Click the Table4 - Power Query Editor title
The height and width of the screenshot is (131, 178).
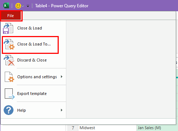pyautogui.click(x=62, y=6)
